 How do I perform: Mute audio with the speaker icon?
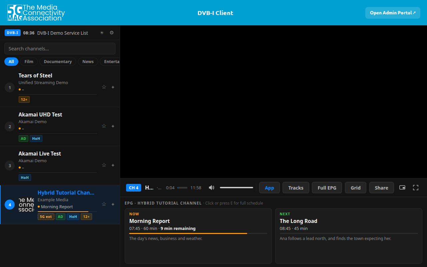(x=211, y=188)
